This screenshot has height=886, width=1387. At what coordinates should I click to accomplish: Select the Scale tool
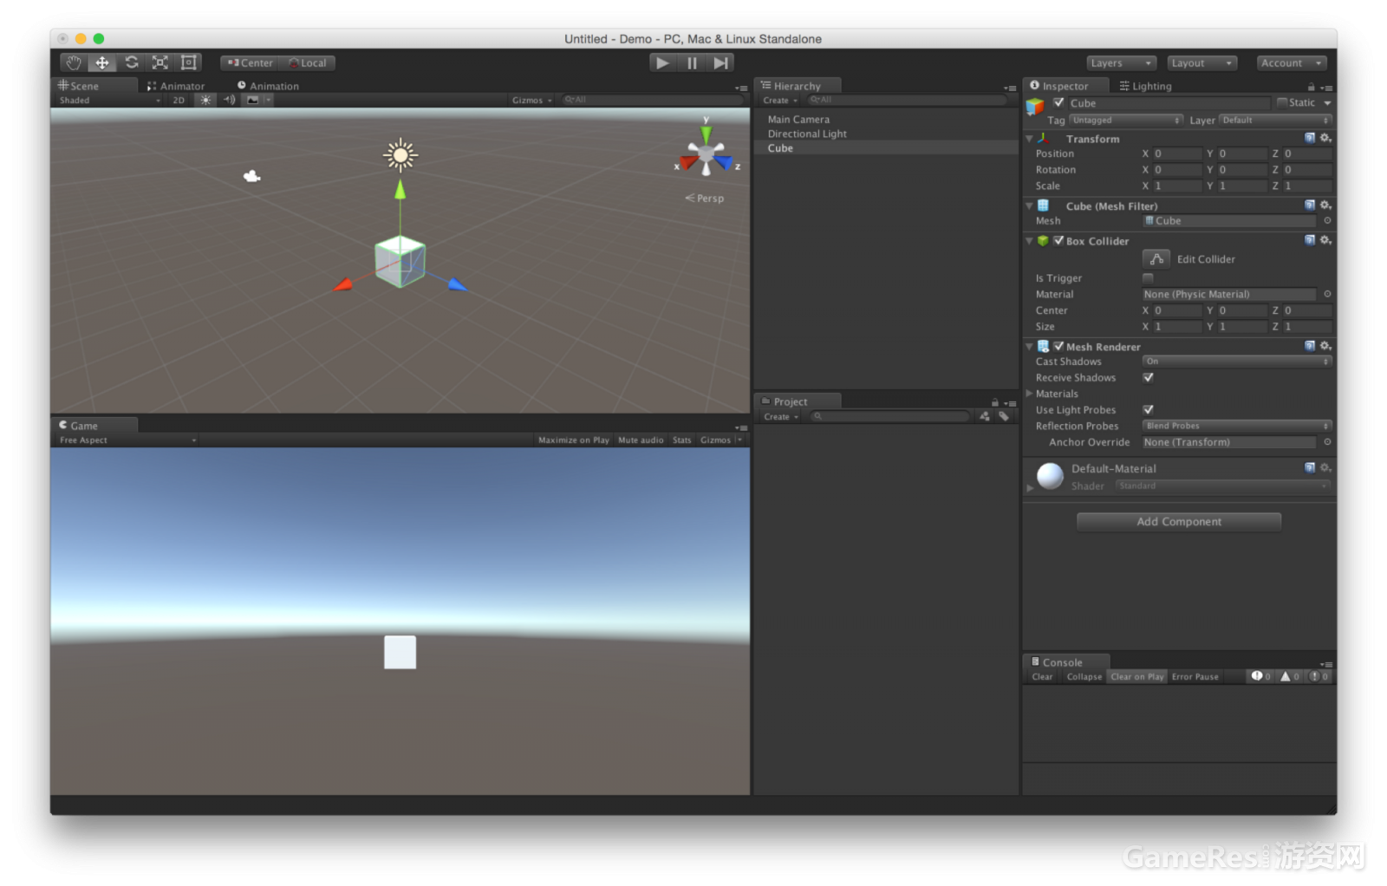click(x=160, y=62)
